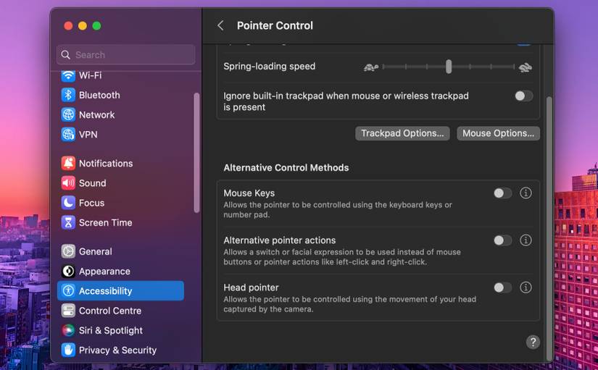
Task: Click the Mouse Keys label text
Action: 249,193
